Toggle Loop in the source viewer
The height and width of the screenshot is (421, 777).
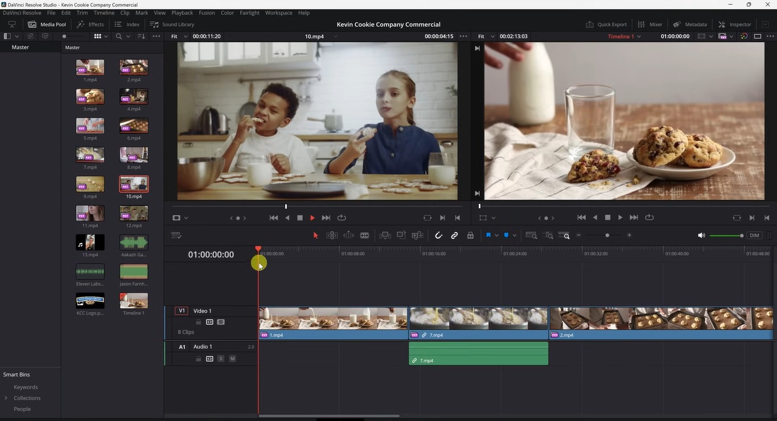[342, 218]
